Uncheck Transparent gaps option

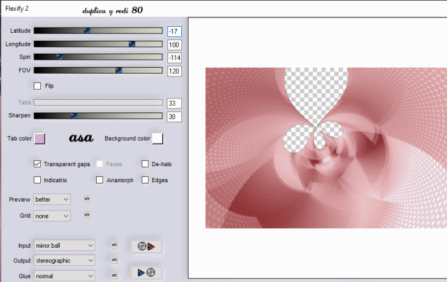[x=38, y=163]
